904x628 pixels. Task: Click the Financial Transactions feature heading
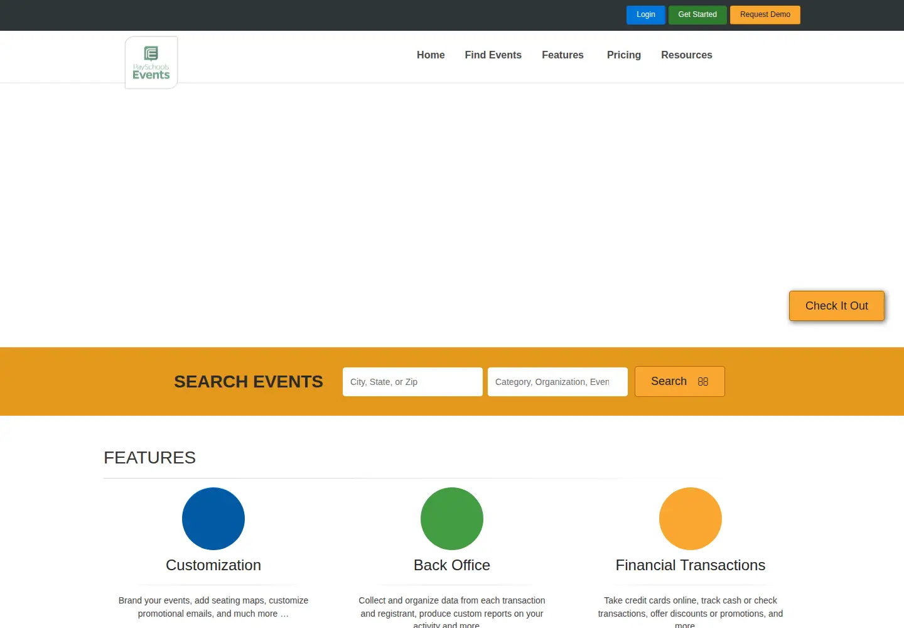tap(691, 565)
